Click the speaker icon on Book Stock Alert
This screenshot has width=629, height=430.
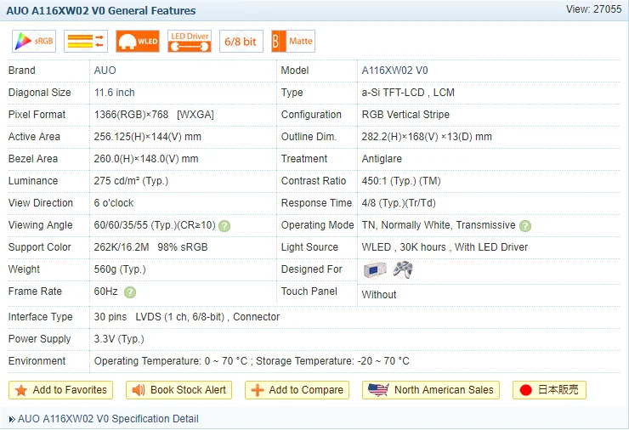(x=139, y=390)
